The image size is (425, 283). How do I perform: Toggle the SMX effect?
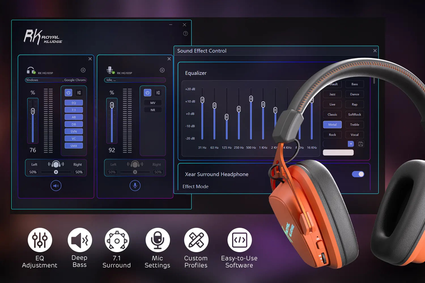74,146
